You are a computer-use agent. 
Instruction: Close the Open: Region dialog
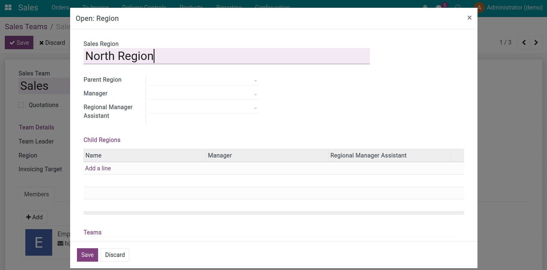tap(469, 18)
